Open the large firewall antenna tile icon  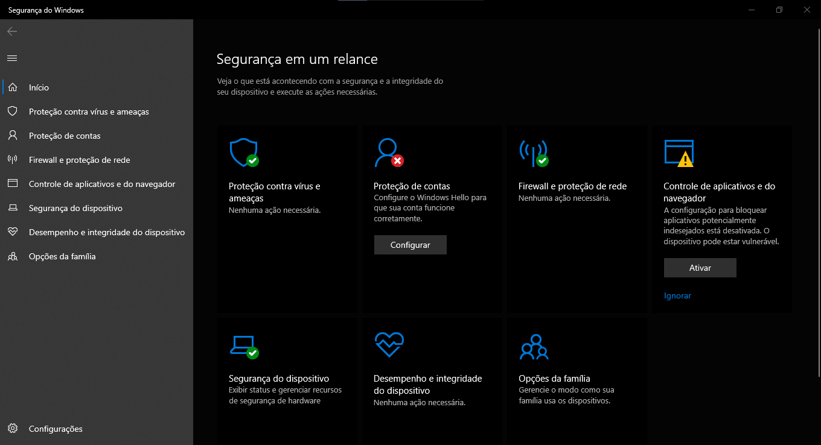[x=534, y=153]
